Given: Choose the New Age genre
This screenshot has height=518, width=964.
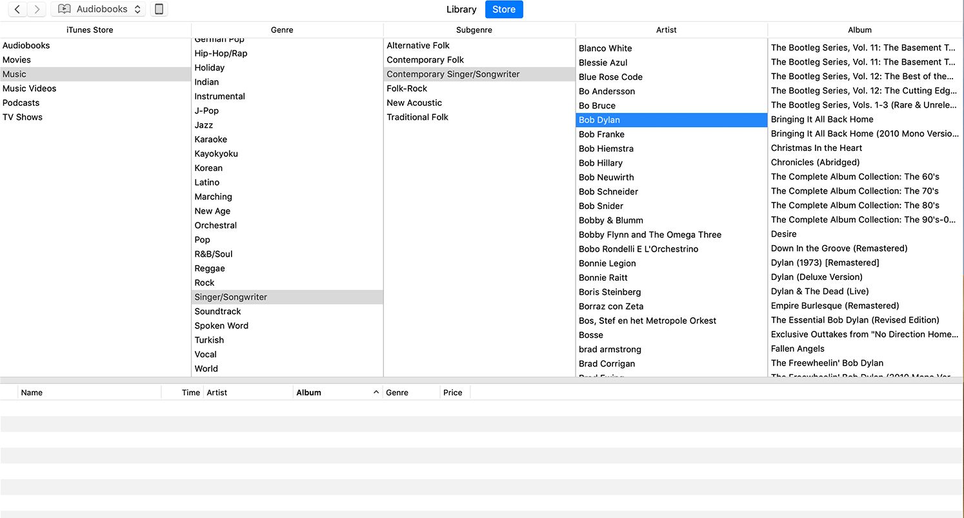Looking at the screenshot, I should tap(287, 211).
